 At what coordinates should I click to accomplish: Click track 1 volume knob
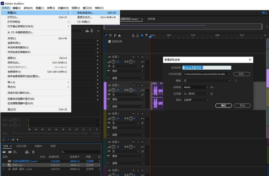click(x=113, y=62)
